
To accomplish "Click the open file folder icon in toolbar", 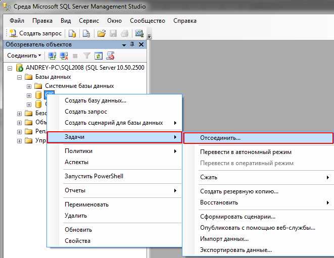I will point(101,33).
